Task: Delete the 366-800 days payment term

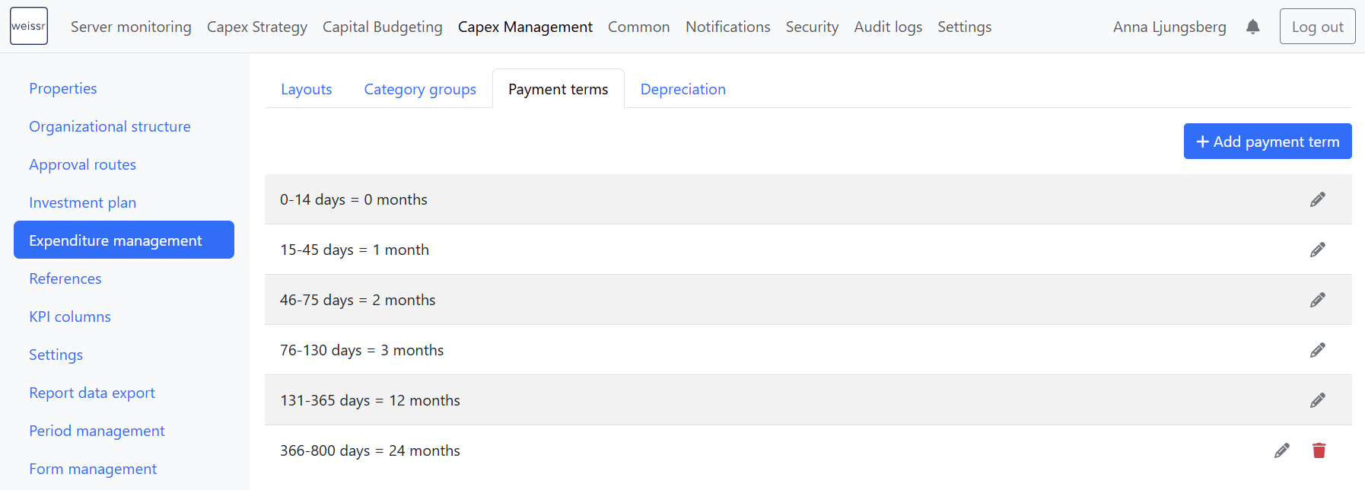Action: click(1319, 450)
